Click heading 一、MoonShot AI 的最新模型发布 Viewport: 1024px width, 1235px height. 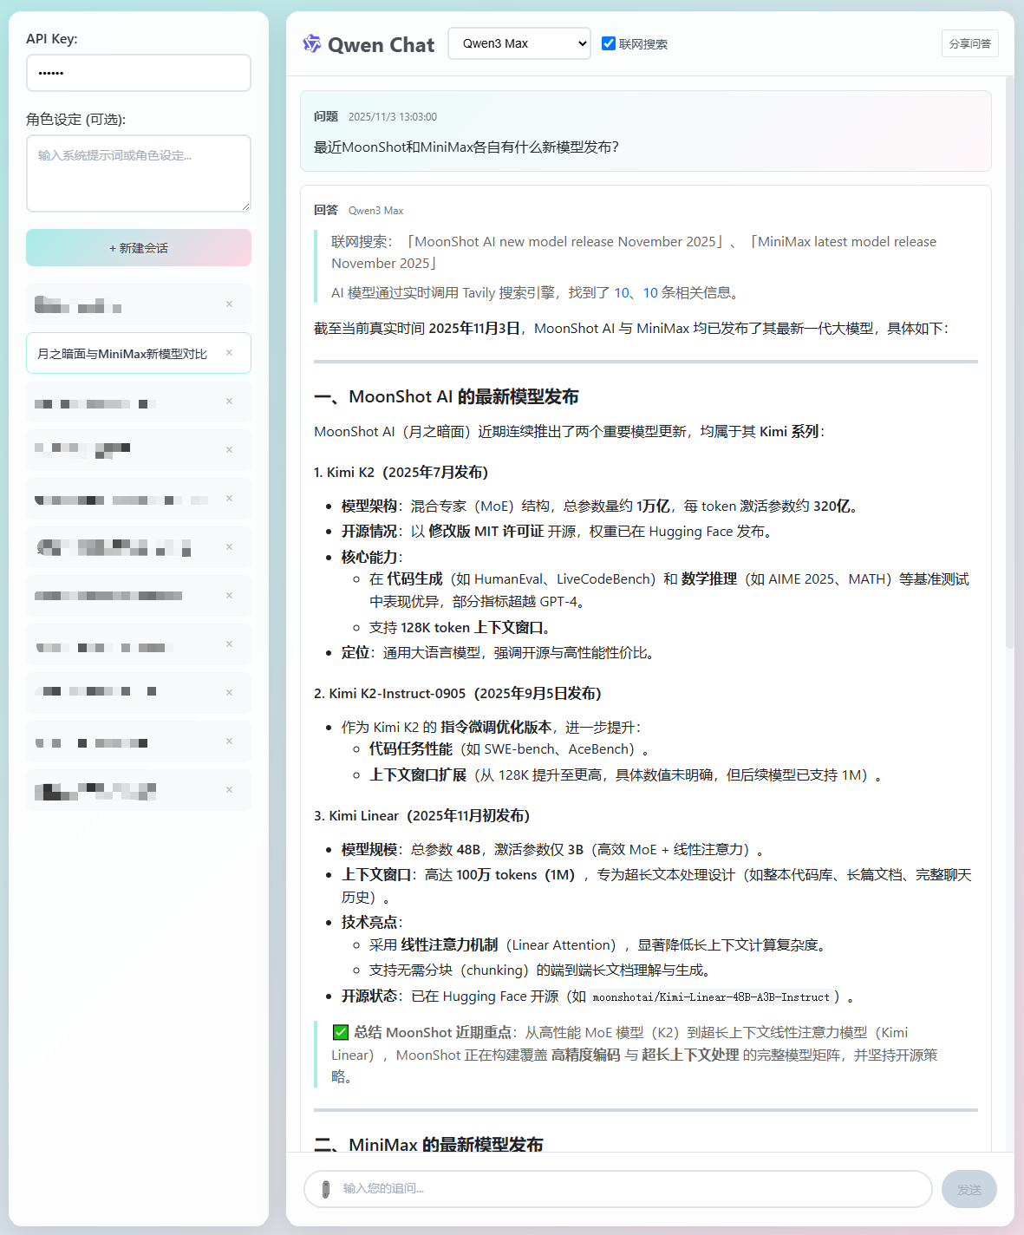pyautogui.click(x=447, y=397)
